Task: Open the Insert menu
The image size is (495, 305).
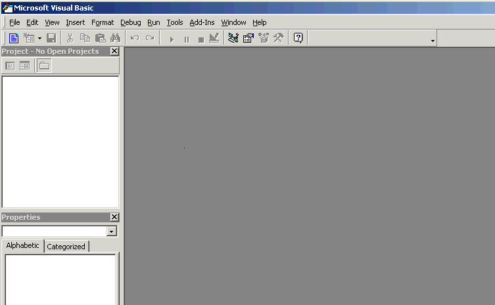Action: pyautogui.click(x=75, y=22)
